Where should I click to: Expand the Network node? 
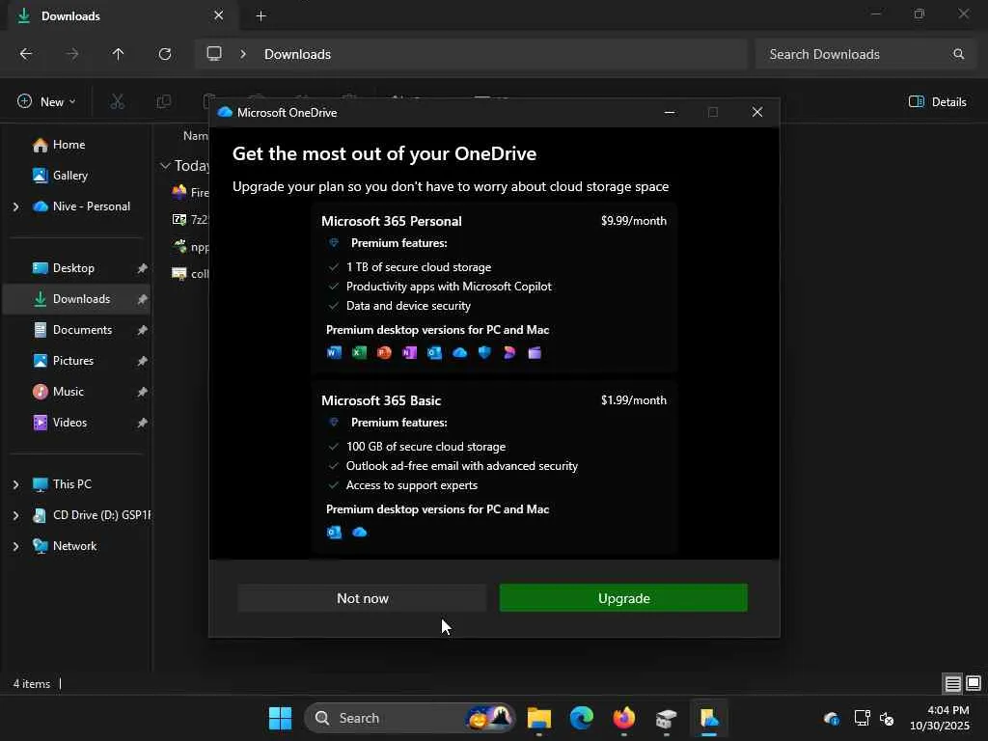coord(15,546)
